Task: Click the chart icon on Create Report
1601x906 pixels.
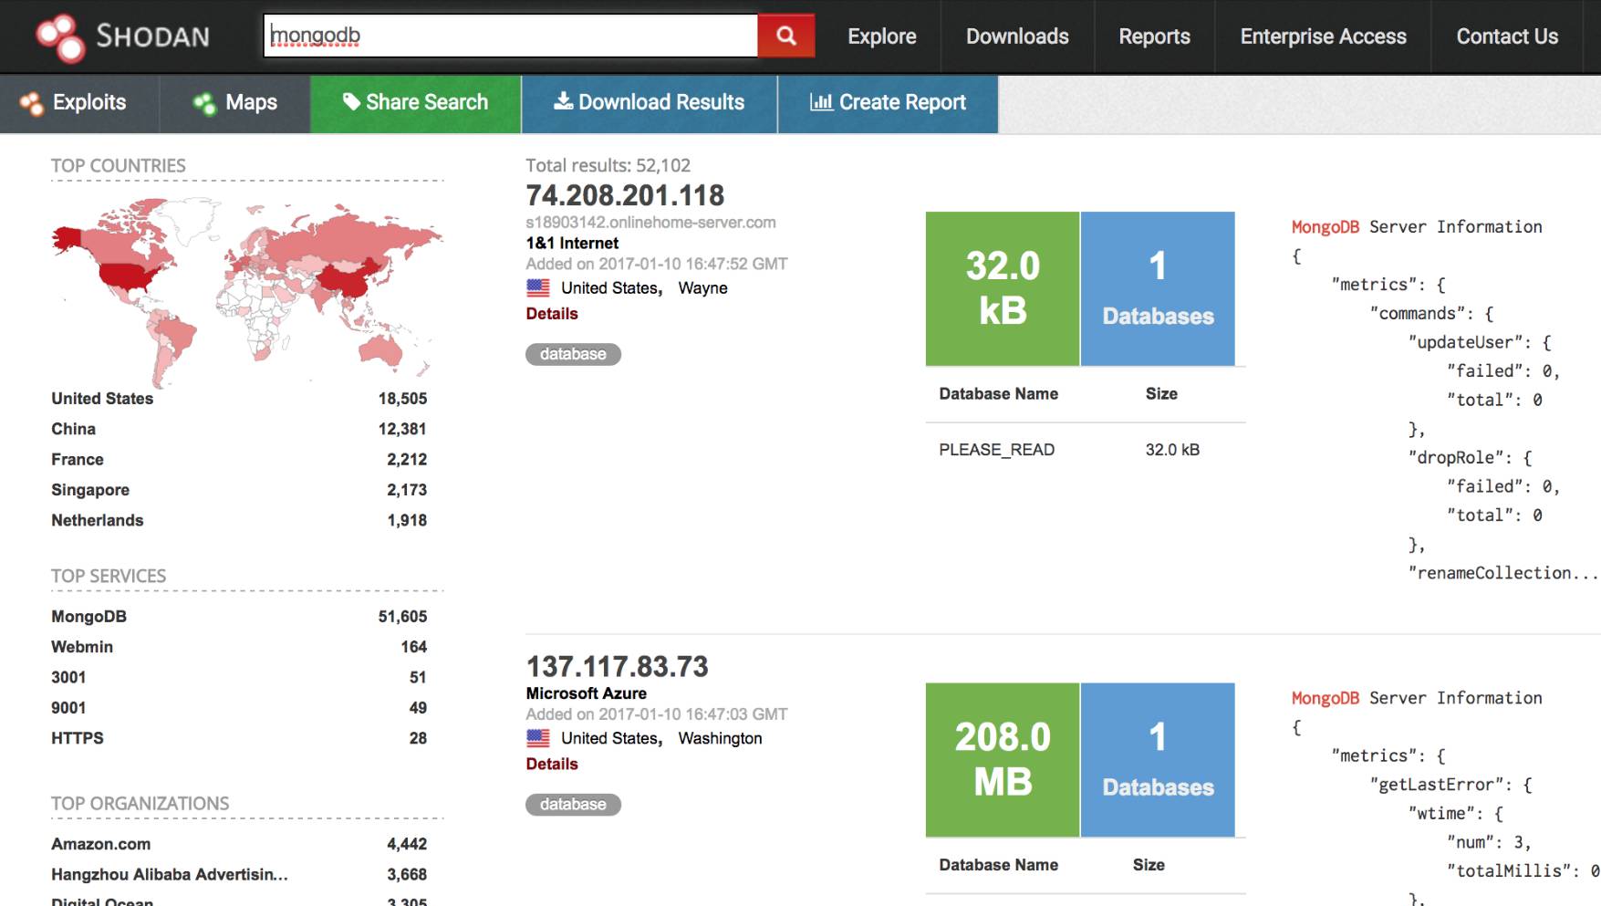Action: (821, 101)
